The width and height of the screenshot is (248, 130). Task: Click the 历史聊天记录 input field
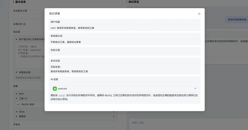click(x=29, y=17)
